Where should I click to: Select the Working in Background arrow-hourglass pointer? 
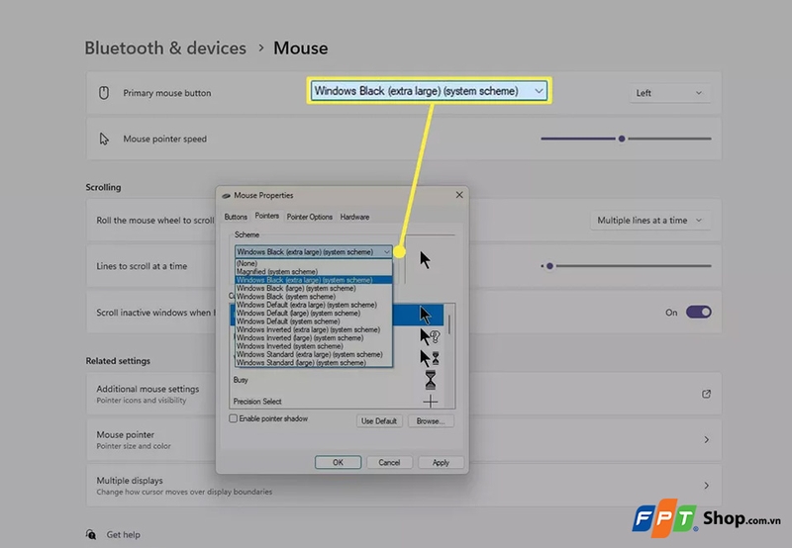tap(430, 358)
